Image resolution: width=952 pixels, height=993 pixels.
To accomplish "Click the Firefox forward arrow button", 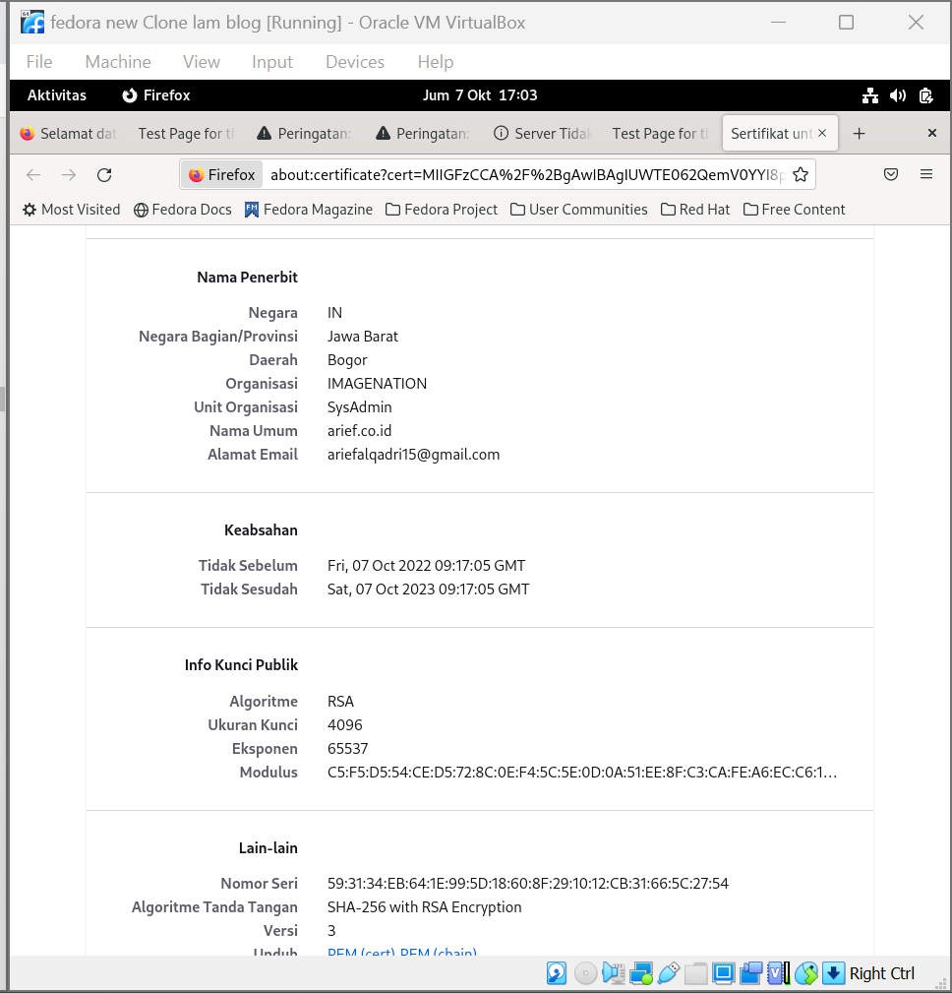I will click(x=69, y=175).
